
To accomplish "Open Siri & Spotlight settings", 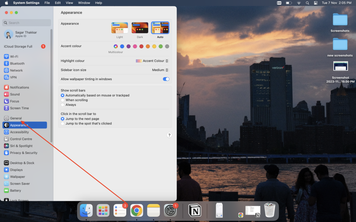I will coord(21,146).
